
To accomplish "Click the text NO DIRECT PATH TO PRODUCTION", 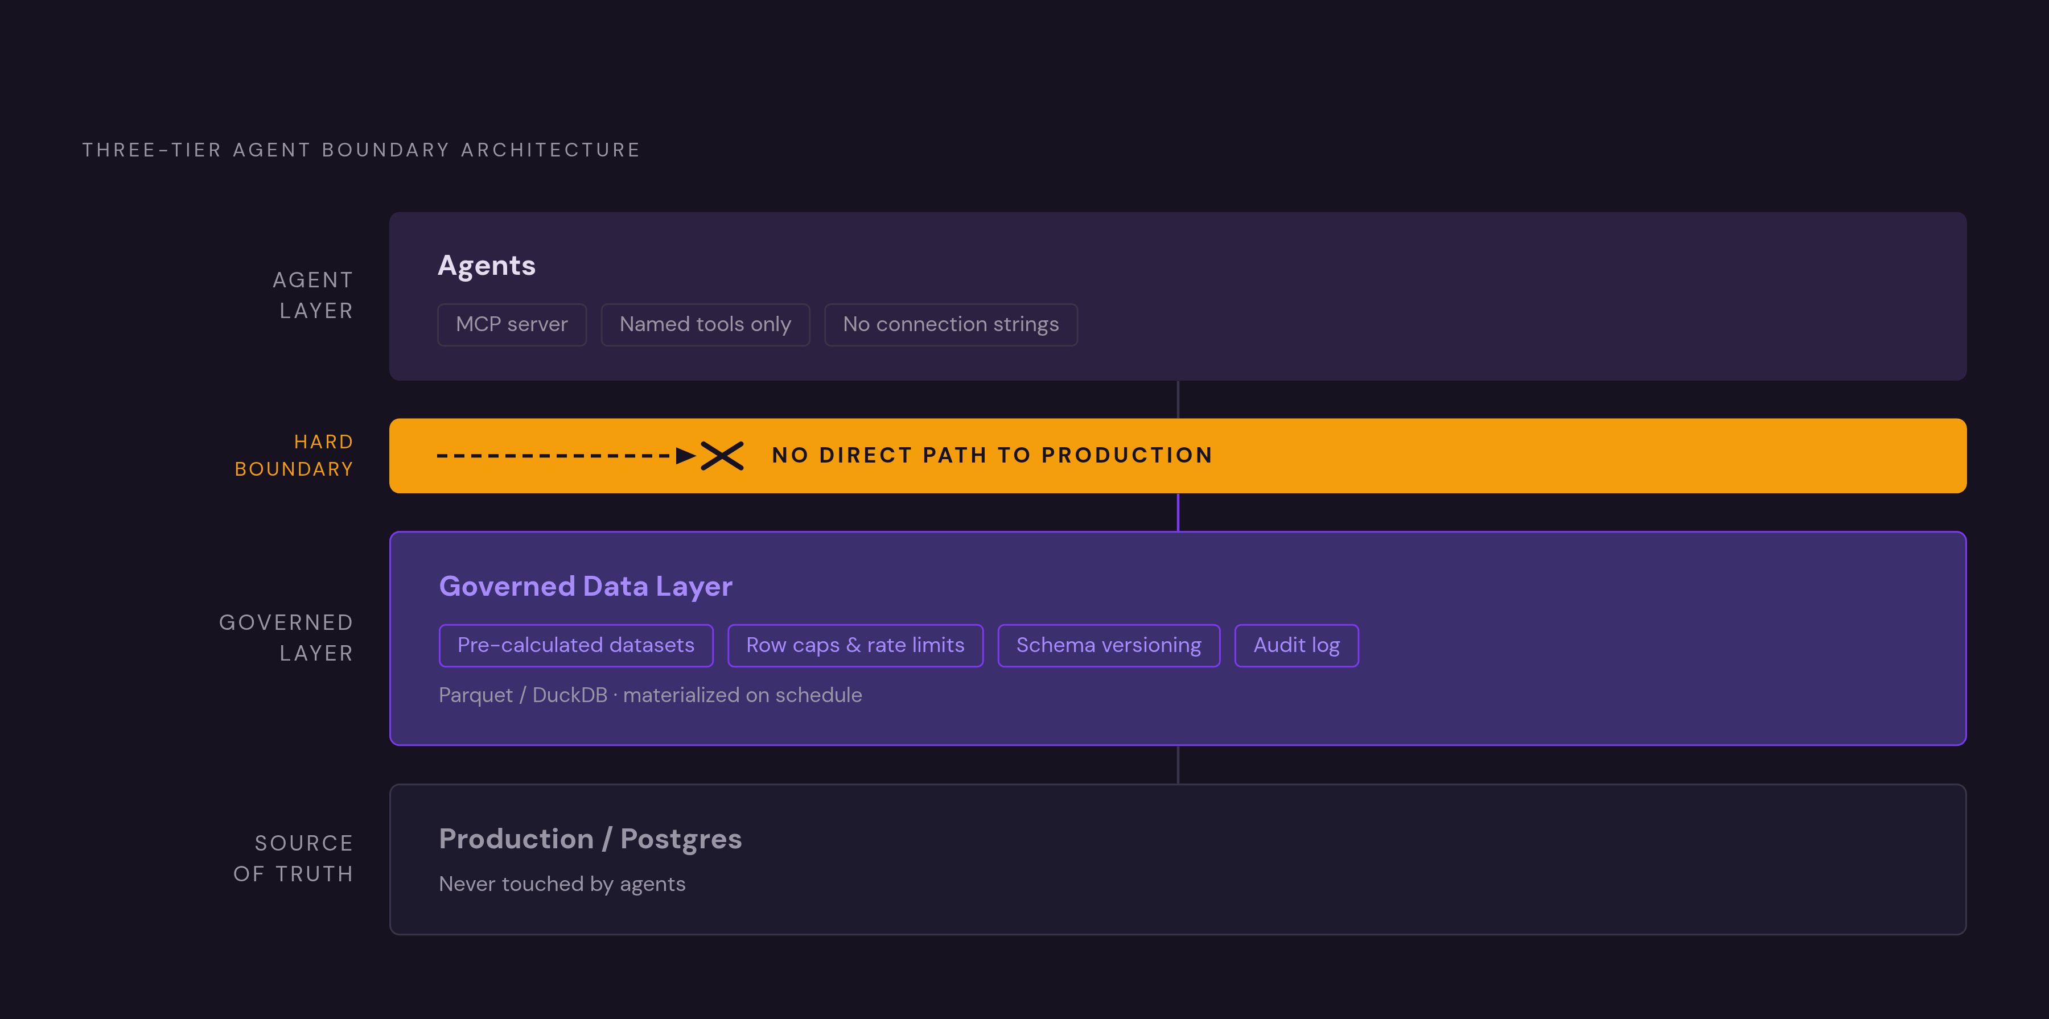I will [993, 456].
